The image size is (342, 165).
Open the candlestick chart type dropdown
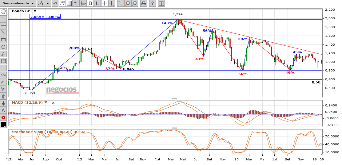pos(44,4)
